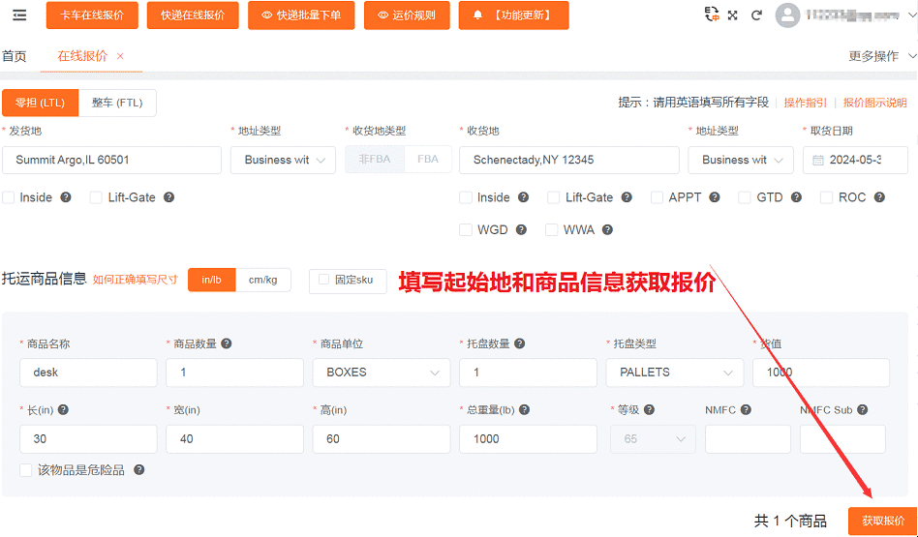Click the 获取报价 button
Image resolution: width=918 pixels, height=537 pixels.
click(882, 521)
